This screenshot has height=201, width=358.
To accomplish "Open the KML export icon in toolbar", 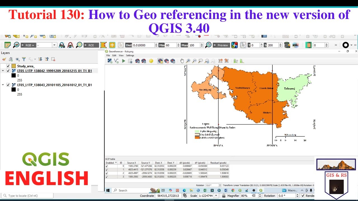I will pos(295,45).
